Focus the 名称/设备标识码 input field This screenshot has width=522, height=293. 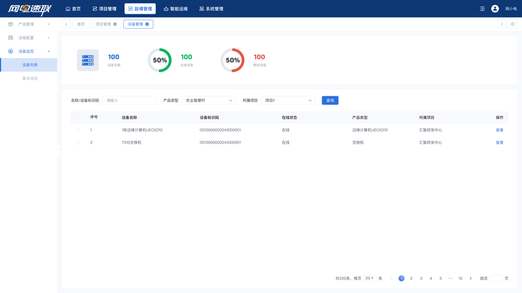click(129, 100)
